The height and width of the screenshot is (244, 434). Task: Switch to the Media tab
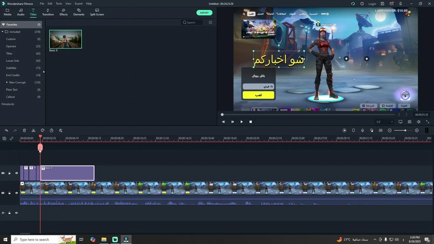coord(7,12)
